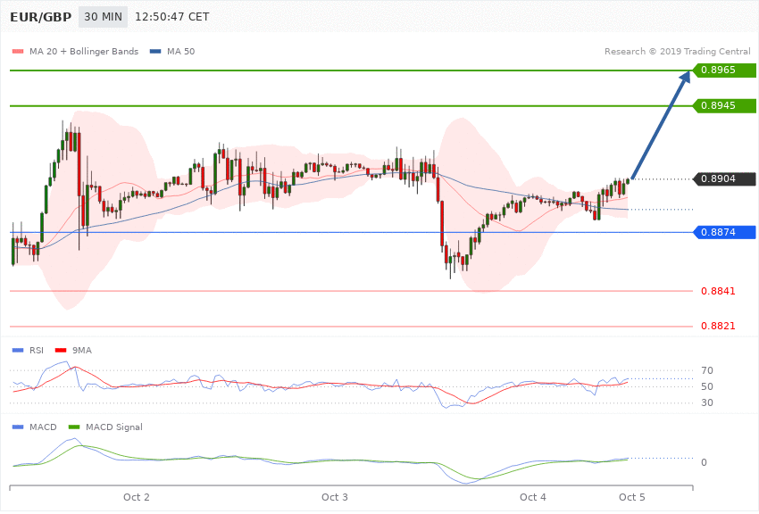The width and height of the screenshot is (759, 514).
Task: Click the blue MA 50 legend swatch
Action: 155,51
